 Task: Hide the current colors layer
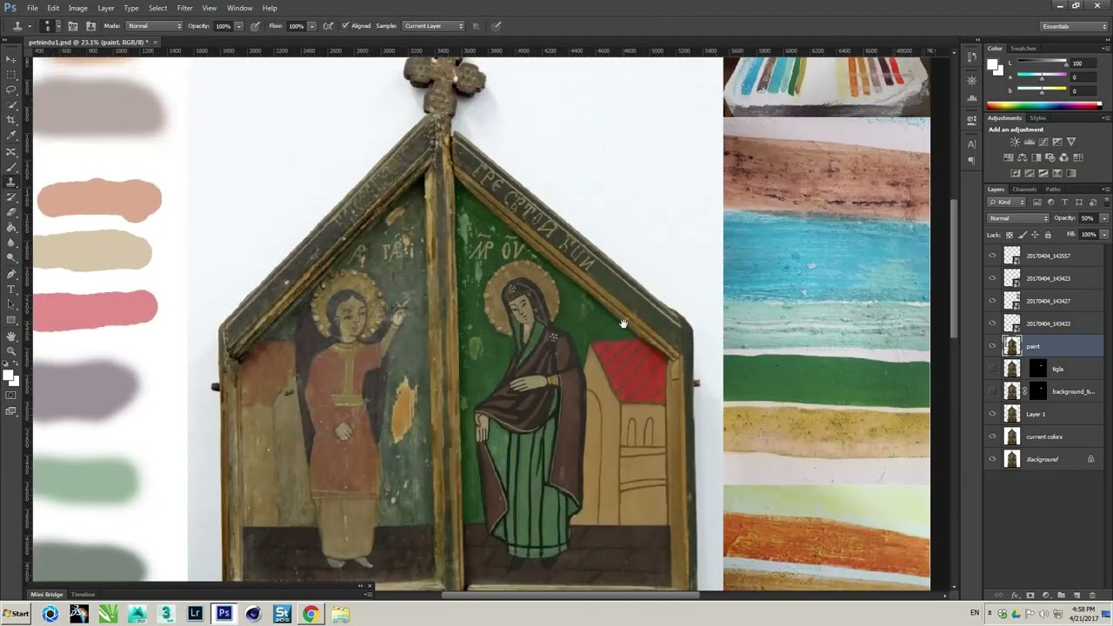992,436
